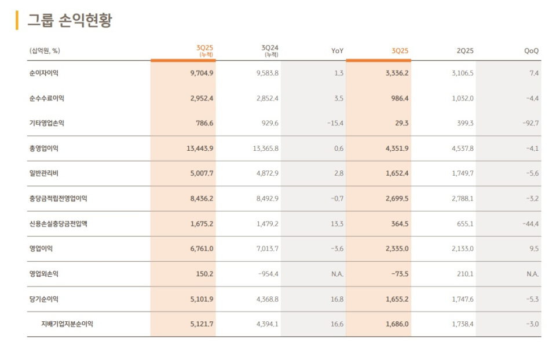Click the 순수수료이익 row label
556x342 pixels.
pos(46,98)
